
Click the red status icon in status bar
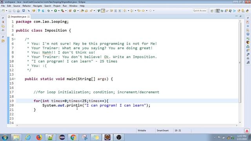pos(247,131)
